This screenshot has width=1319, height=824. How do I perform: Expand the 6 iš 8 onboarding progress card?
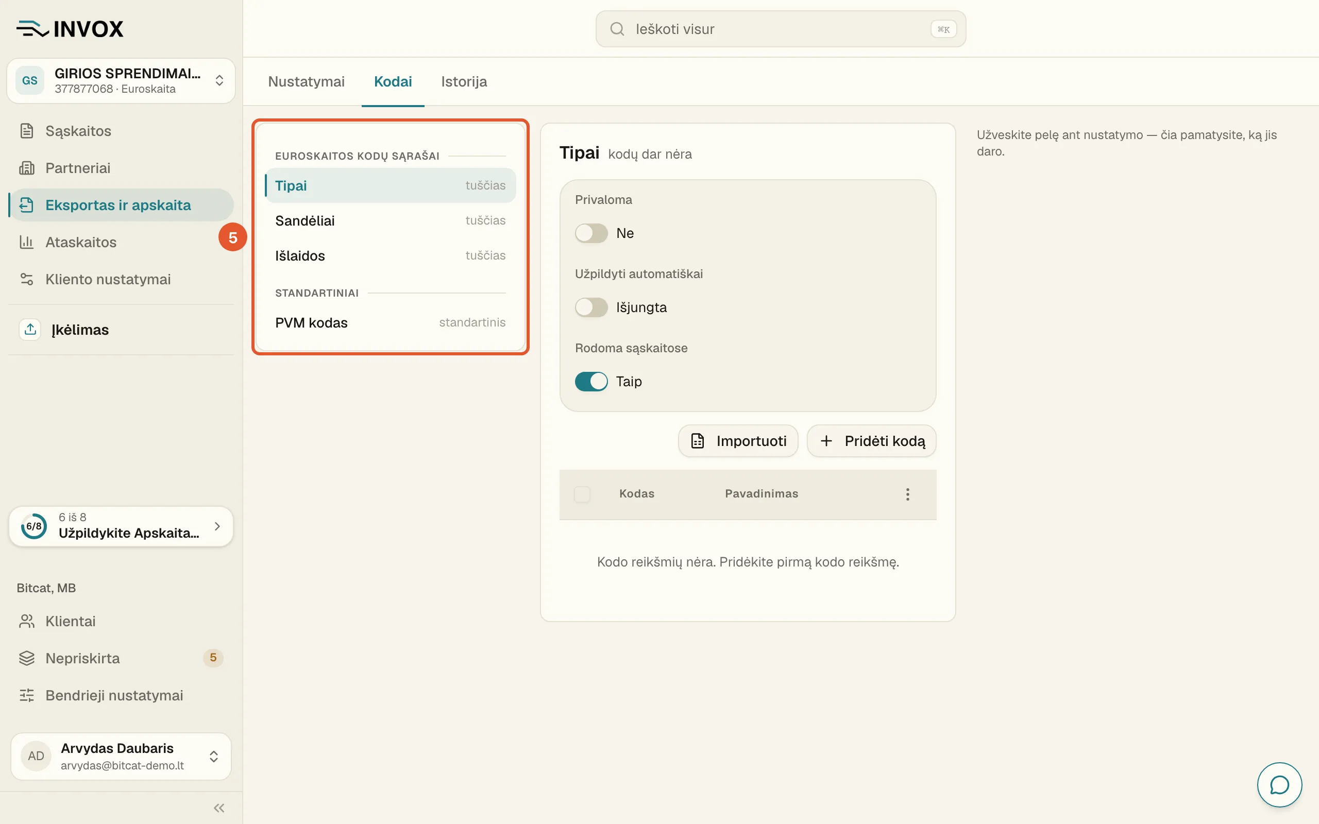click(121, 526)
